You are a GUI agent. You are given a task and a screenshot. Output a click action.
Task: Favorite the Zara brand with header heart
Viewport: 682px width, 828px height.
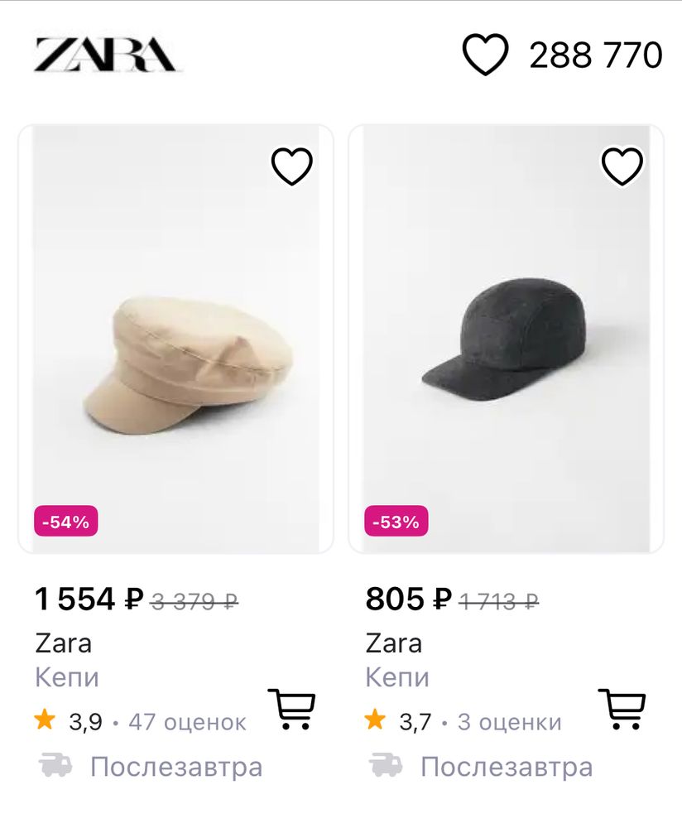485,55
